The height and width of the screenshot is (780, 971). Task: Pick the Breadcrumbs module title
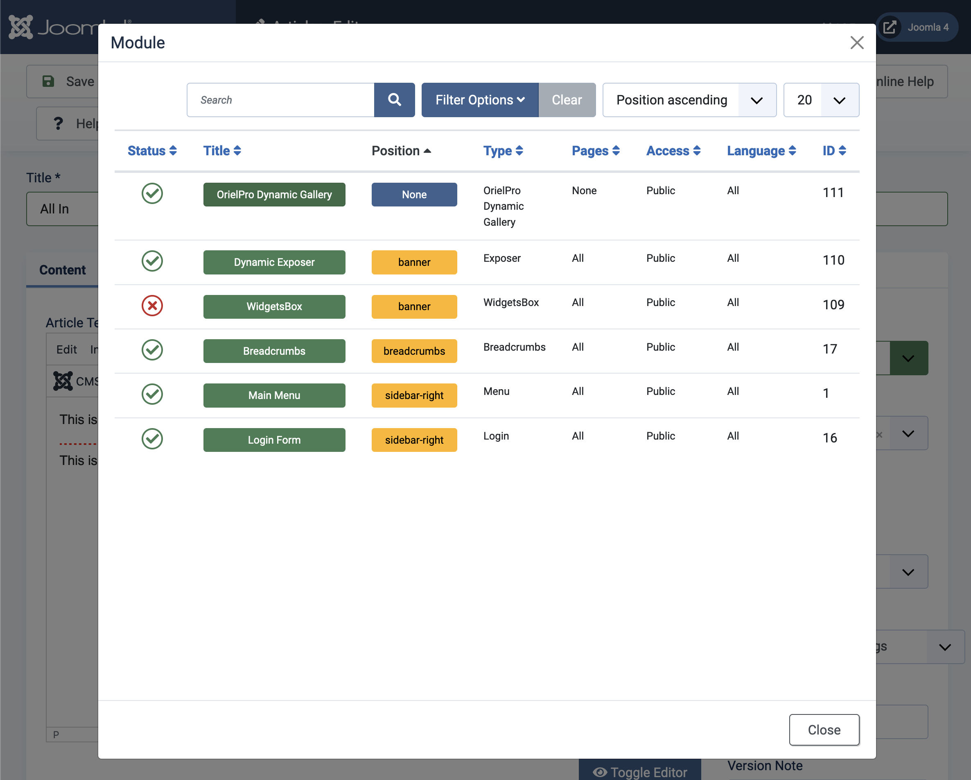274,351
